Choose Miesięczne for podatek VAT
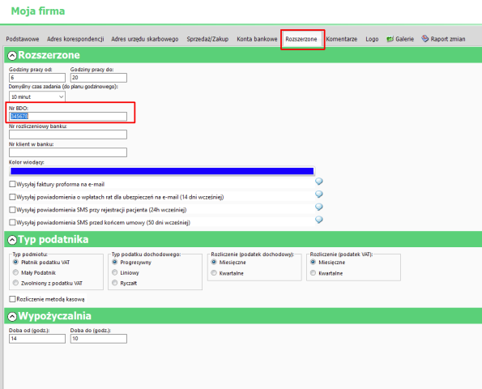 (x=313, y=262)
